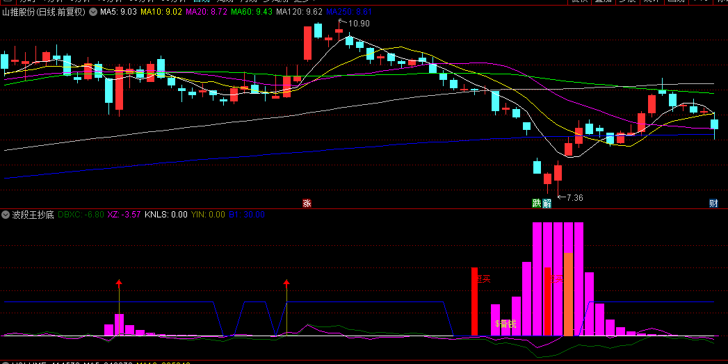728x364 pixels.
Task: Click the 波段王抄底 indicator name
Action: 33,215
